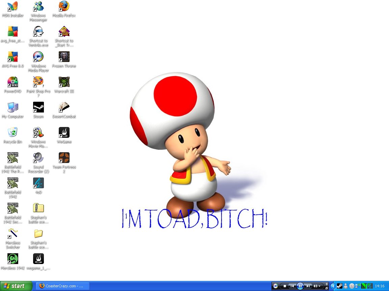Image resolution: width=389 pixels, height=291 pixels.
Task: Select the Shortcut to _Start Tr... icon
Action: pyautogui.click(x=64, y=37)
